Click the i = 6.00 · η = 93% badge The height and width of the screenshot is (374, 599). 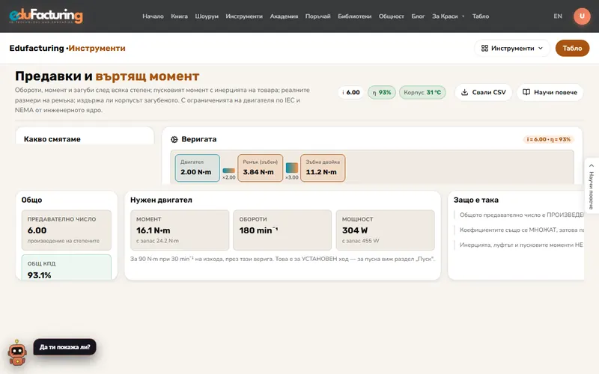pos(549,139)
